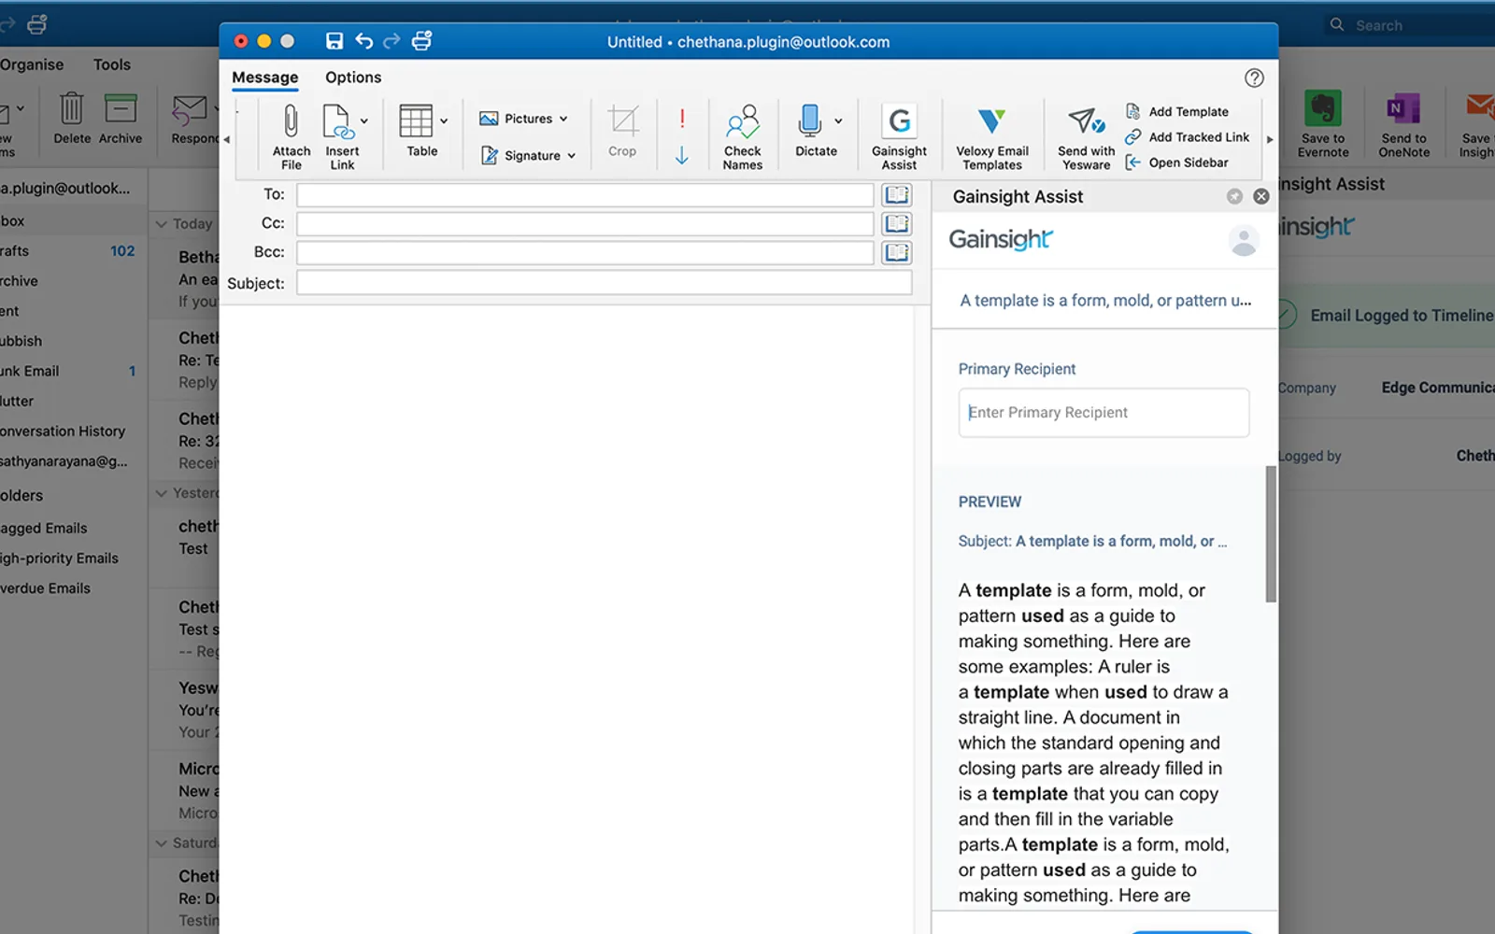1495x934 pixels.
Task: Show more ribbon commands with right arrow
Action: pyautogui.click(x=1270, y=140)
